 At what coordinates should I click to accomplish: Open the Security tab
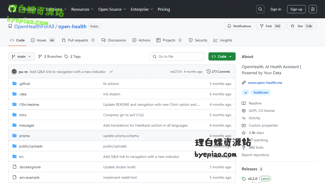(x=198, y=40)
